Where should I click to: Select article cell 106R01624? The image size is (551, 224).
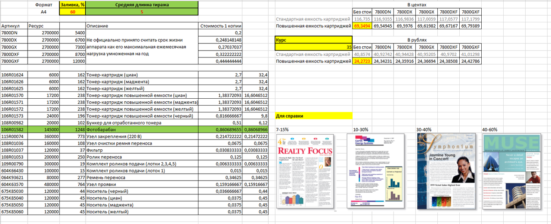(x=13, y=75)
